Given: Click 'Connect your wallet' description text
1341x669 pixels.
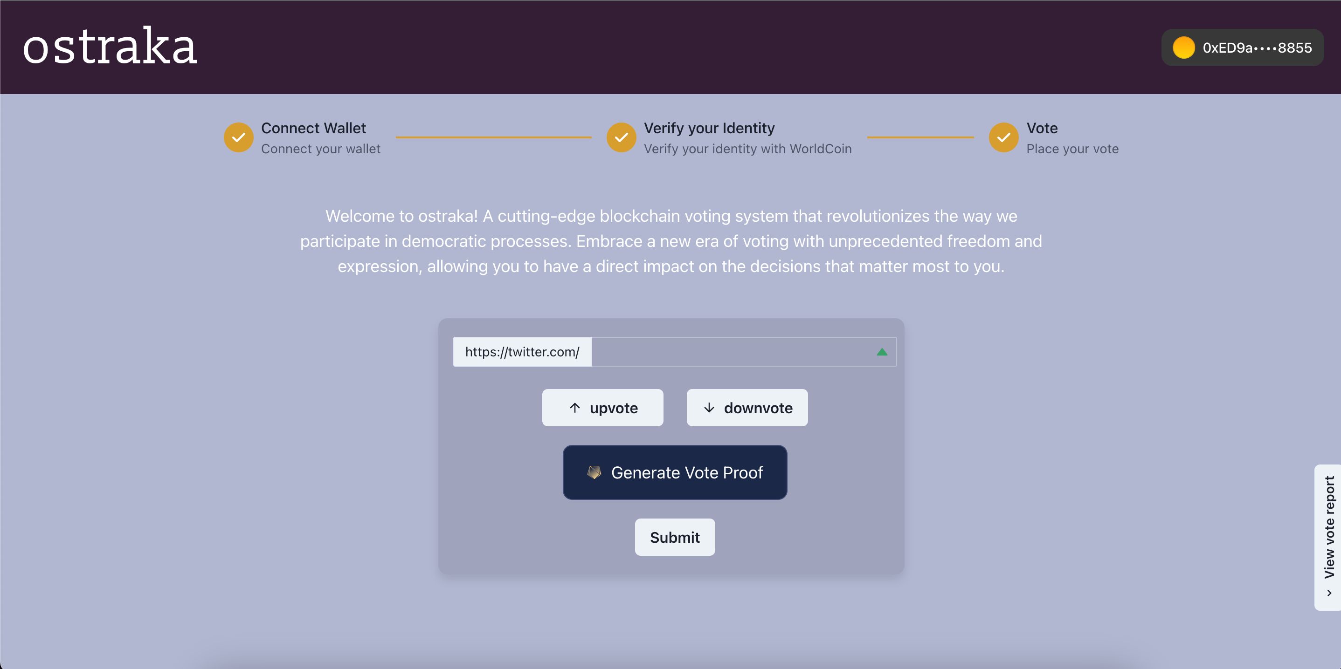Looking at the screenshot, I should point(321,149).
